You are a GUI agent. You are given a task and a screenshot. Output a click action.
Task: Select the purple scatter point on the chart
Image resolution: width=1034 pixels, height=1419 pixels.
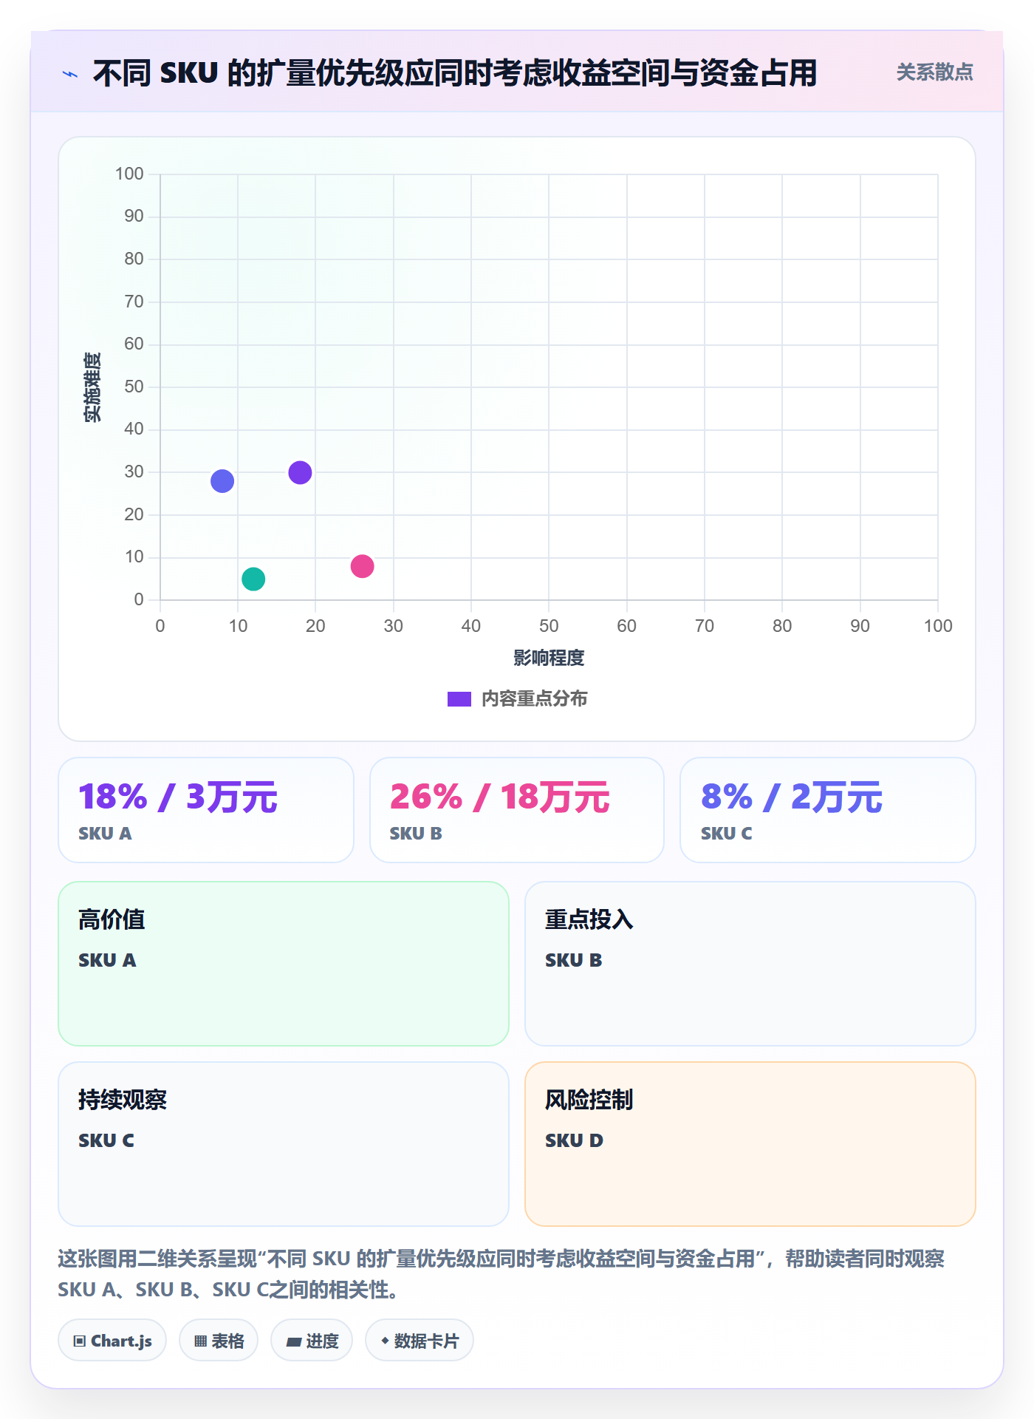click(300, 472)
